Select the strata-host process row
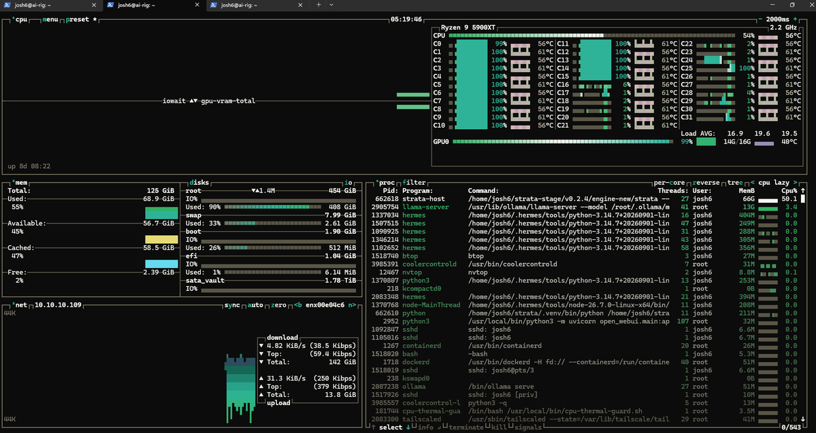 585,199
